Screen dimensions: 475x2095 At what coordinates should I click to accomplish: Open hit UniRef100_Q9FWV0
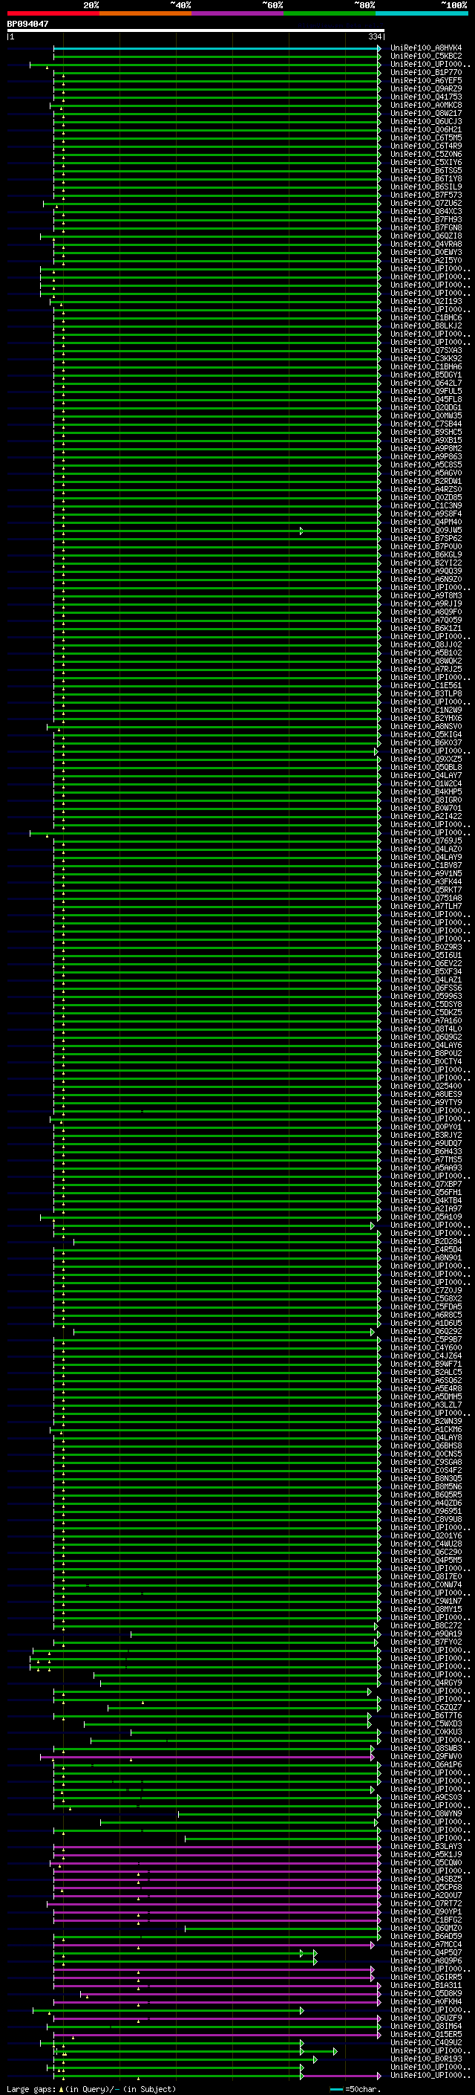426,1757
